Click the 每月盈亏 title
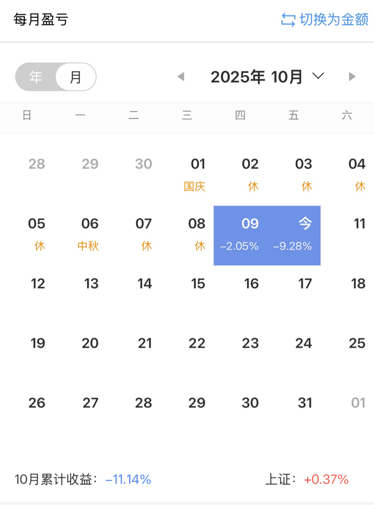Viewport: 374px width, 505px height. pos(41,20)
